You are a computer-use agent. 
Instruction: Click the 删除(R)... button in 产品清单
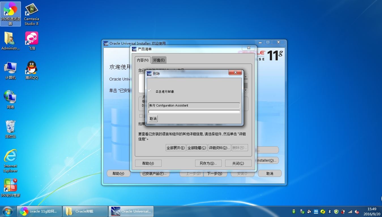(x=240, y=148)
